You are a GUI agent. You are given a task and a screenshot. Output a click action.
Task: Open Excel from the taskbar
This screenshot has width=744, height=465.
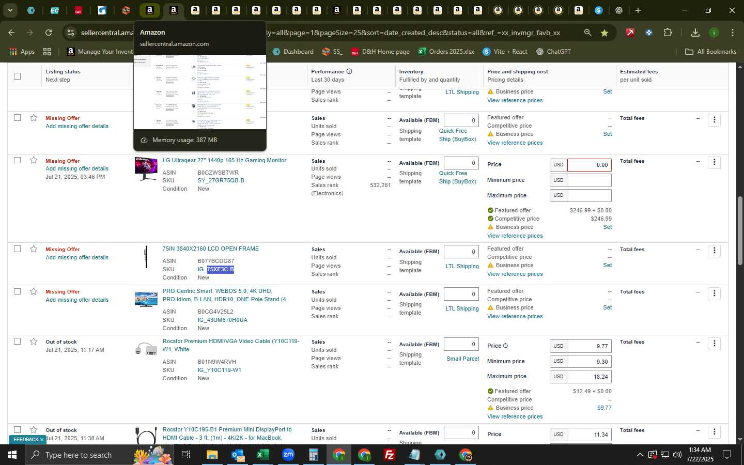(262, 455)
